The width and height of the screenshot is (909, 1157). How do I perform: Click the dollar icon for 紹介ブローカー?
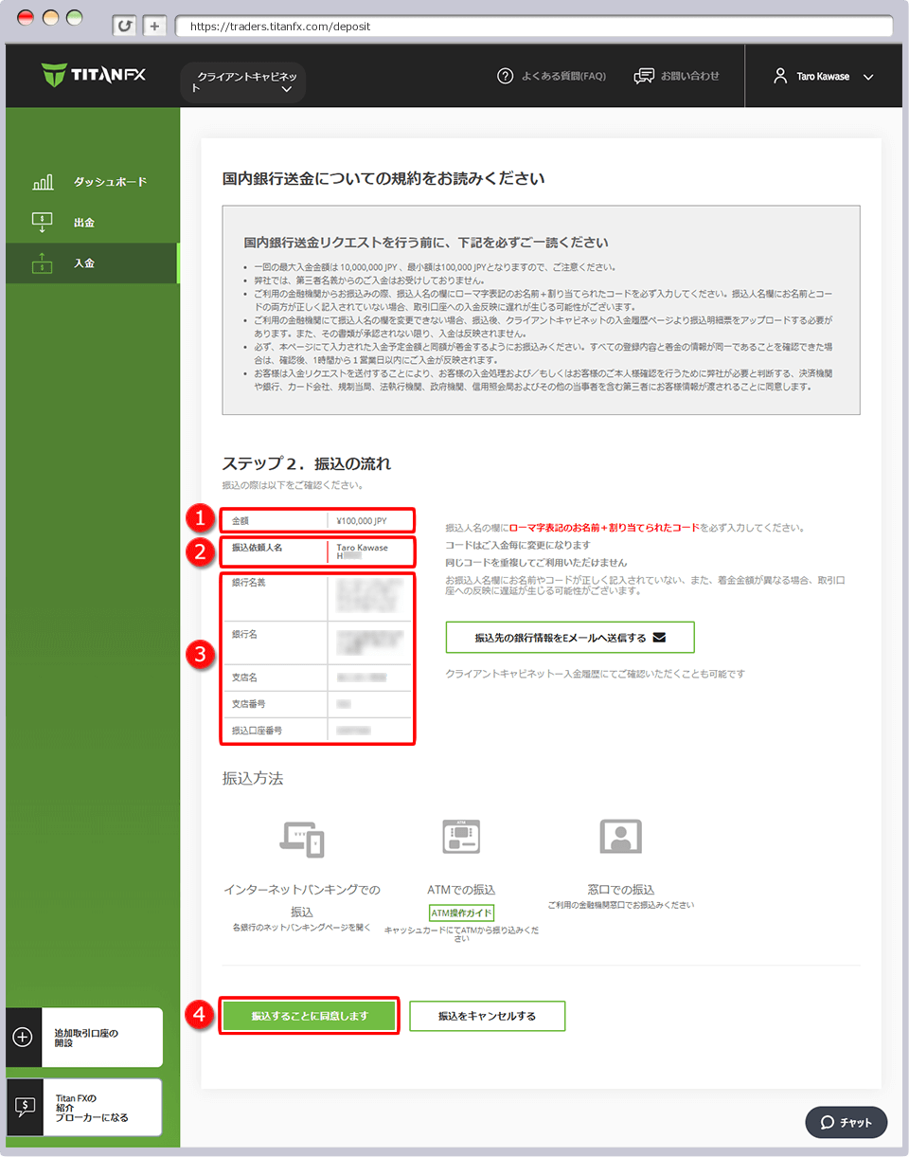[x=23, y=1107]
